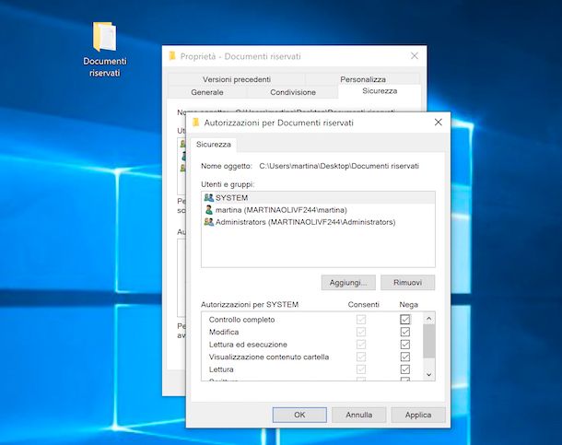
Task: Click the permissions list scrollbar thumb
Action: pos(429,341)
